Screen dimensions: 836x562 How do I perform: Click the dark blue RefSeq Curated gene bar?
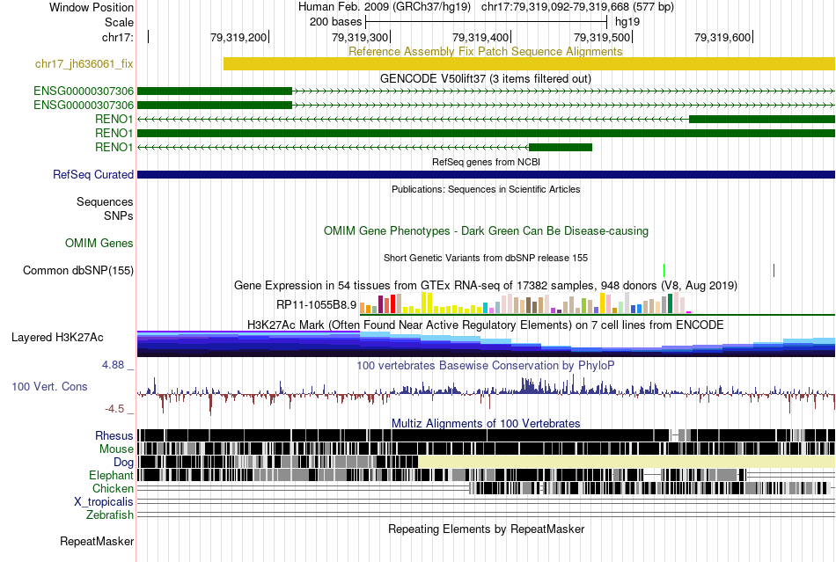(486, 175)
